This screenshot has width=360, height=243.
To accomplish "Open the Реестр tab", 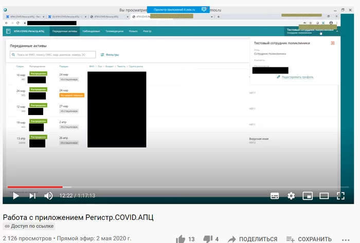I will click(147, 31).
